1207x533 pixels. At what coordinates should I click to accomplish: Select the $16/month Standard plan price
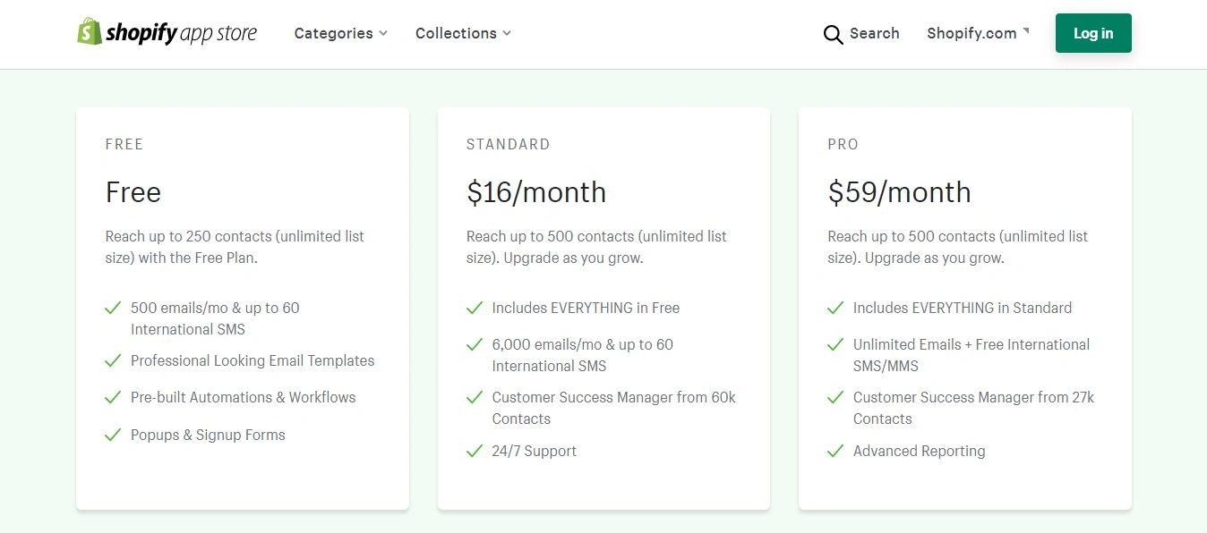click(x=536, y=192)
